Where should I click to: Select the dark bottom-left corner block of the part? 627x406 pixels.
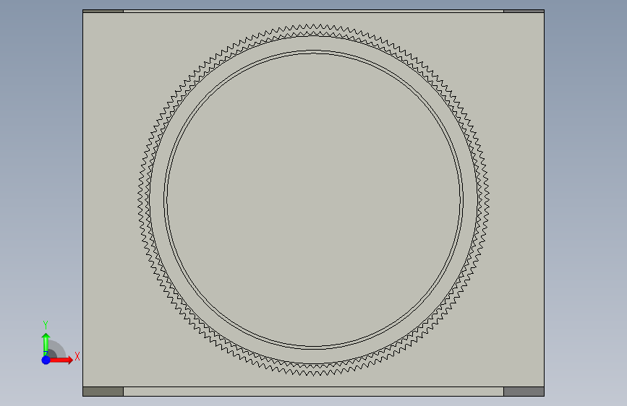pyautogui.click(x=103, y=392)
